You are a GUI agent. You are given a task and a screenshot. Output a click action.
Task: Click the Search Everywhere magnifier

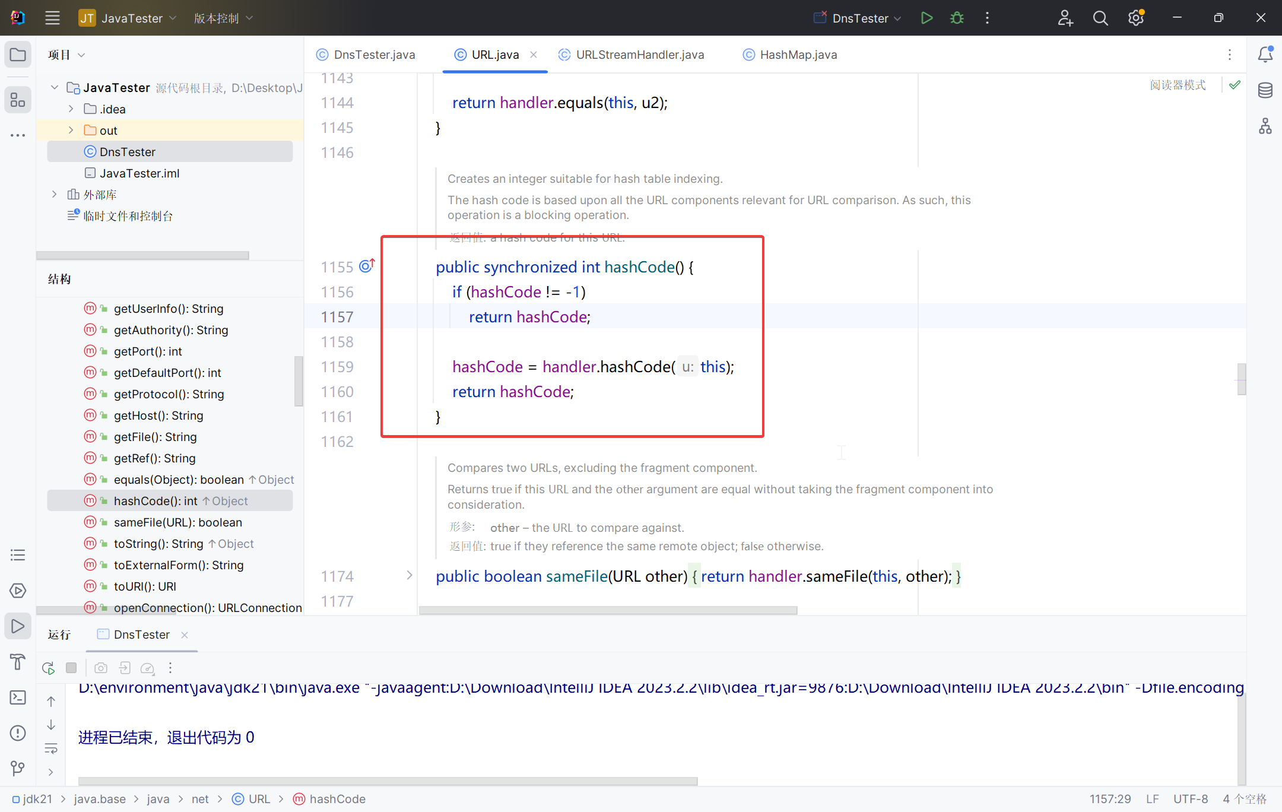1100,18
